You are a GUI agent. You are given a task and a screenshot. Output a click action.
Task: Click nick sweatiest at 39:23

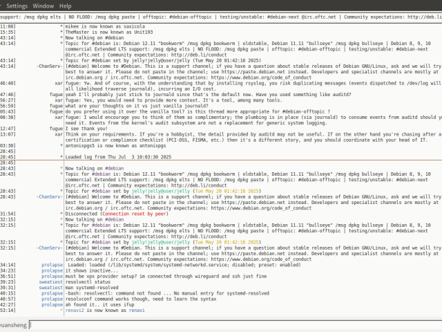[x=50, y=282]
